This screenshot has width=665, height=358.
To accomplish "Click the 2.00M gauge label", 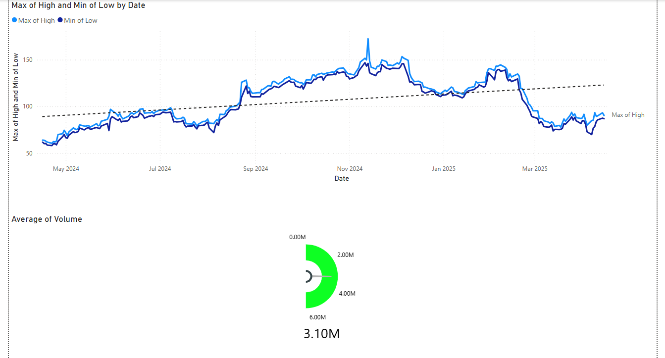I will tap(346, 255).
